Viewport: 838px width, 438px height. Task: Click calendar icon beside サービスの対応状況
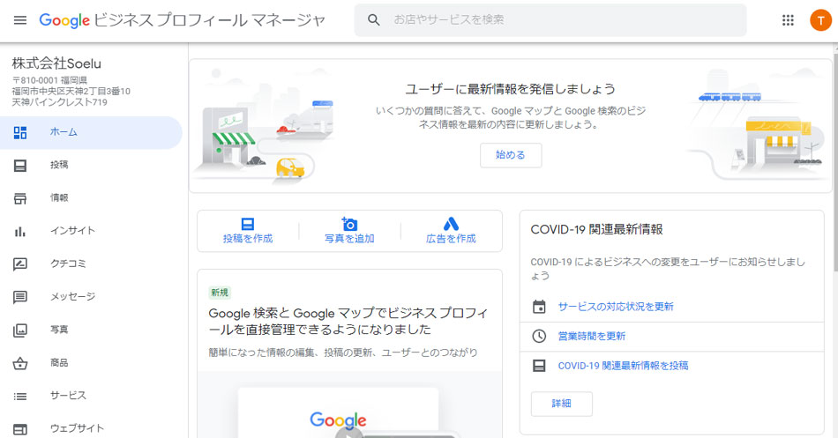pos(539,307)
